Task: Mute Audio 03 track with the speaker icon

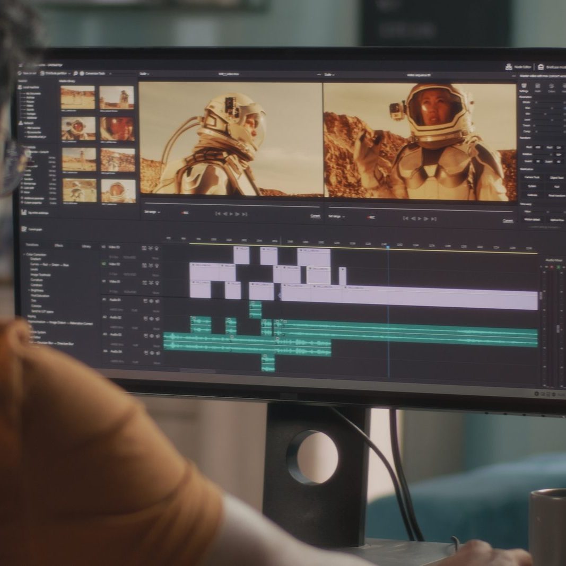Action: click(158, 336)
